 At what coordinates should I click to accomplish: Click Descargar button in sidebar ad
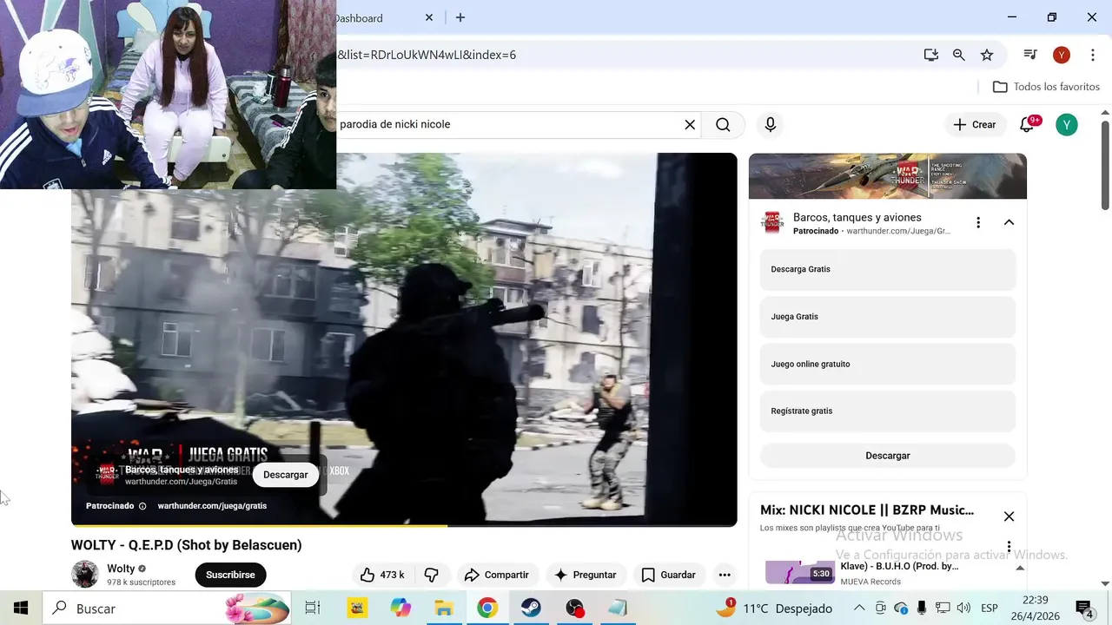pyautogui.click(x=888, y=456)
